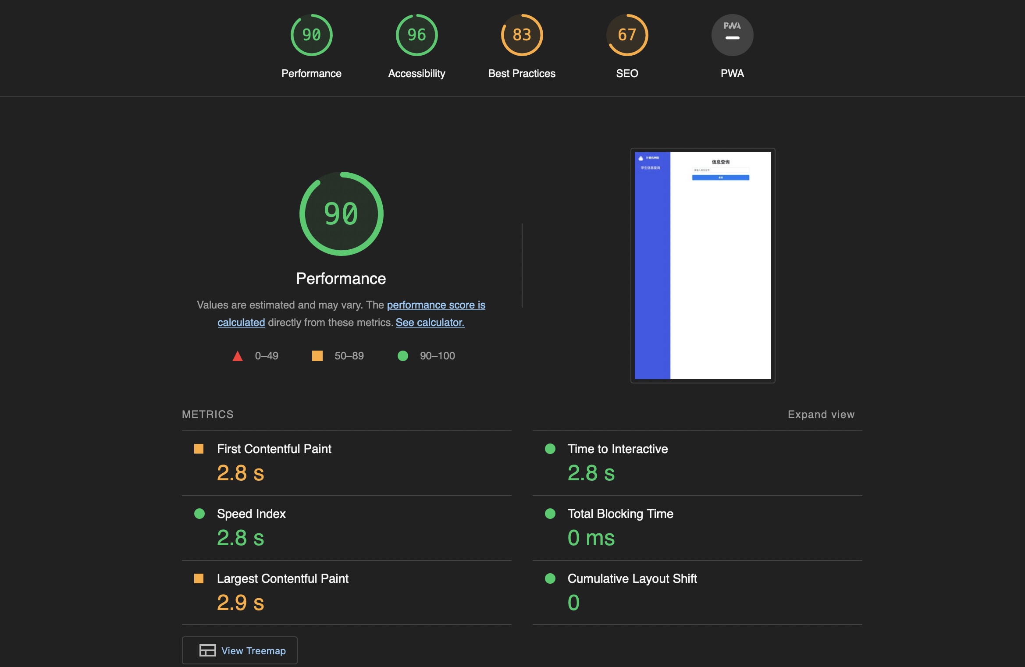Screen dimensions: 1025x667
Task: Expand the First Contentful Paint metric
Action: (274, 449)
